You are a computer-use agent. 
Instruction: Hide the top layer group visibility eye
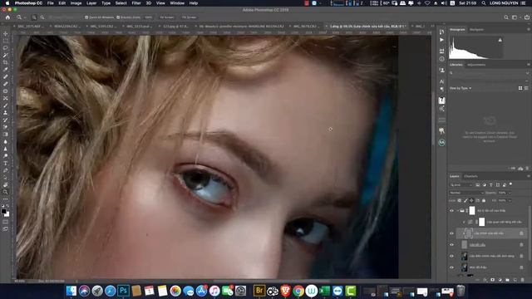pos(451,210)
